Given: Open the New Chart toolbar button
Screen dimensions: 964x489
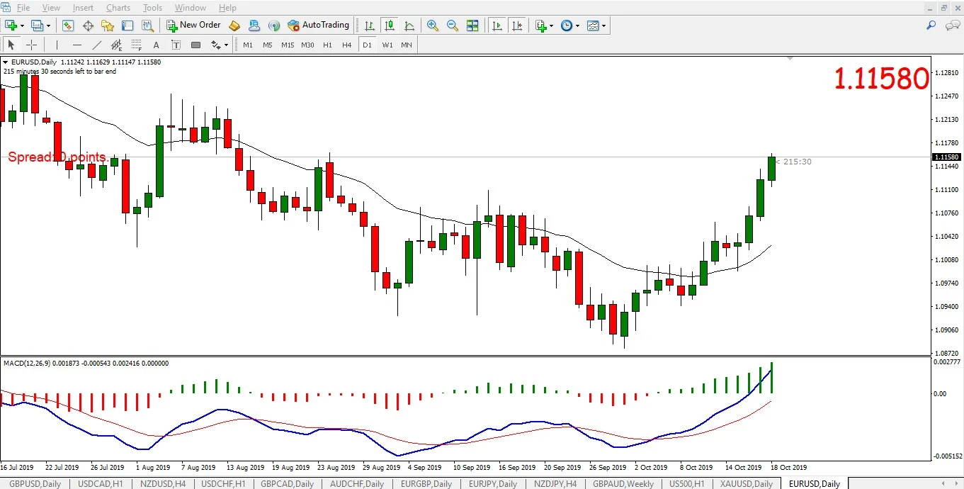Looking at the screenshot, I should pyautogui.click(x=11, y=26).
